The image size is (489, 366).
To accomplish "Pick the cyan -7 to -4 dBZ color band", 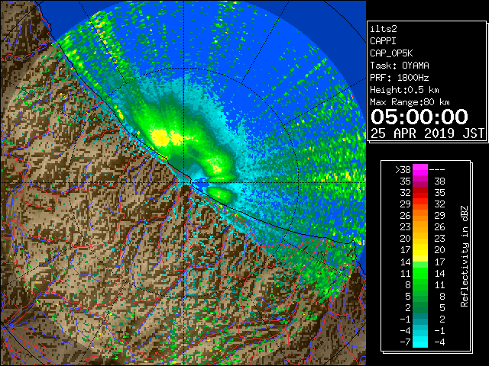I will coord(420,342).
